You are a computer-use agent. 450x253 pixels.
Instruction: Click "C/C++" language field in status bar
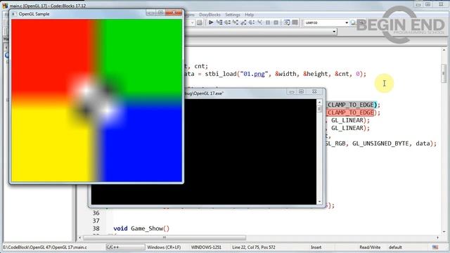click(x=125, y=247)
